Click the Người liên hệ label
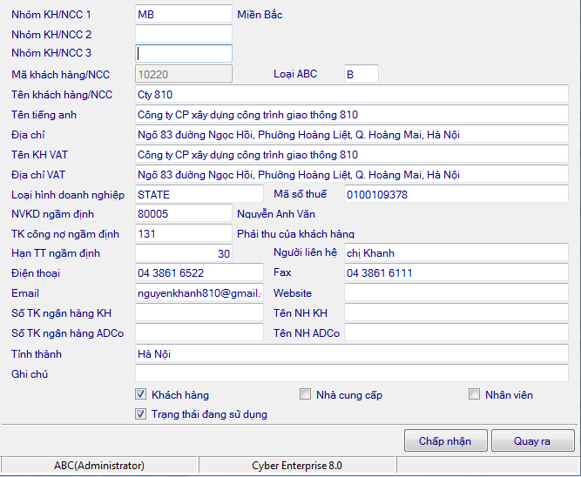Image resolution: width=581 pixels, height=477 pixels. pos(306,252)
